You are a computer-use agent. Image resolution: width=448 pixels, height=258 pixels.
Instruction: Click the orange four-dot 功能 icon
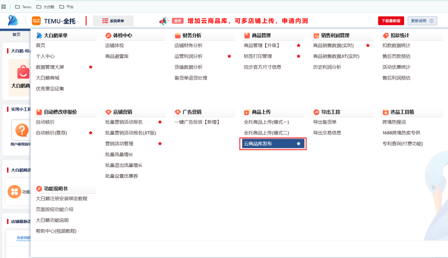tap(14, 192)
